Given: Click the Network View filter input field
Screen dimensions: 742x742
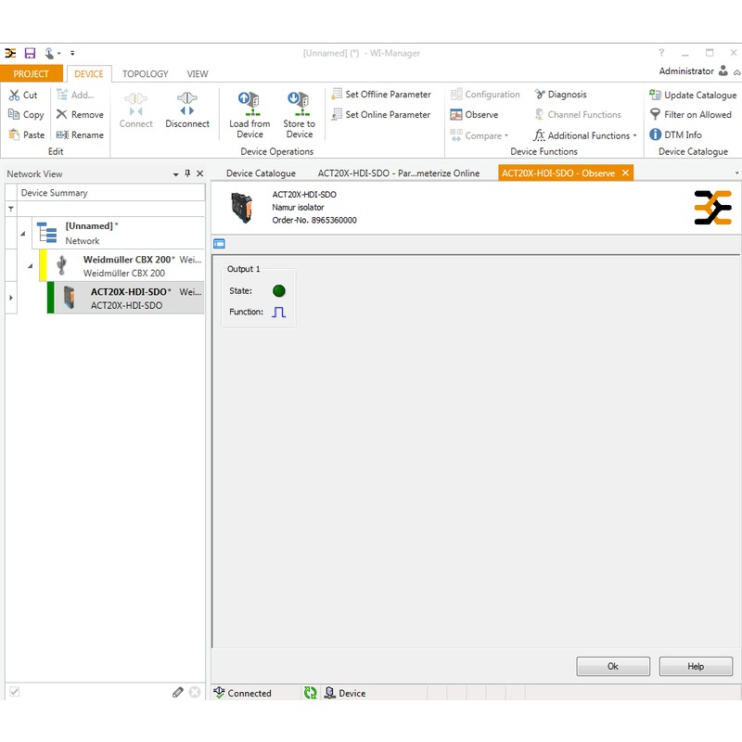Looking at the screenshot, I should [x=111, y=209].
